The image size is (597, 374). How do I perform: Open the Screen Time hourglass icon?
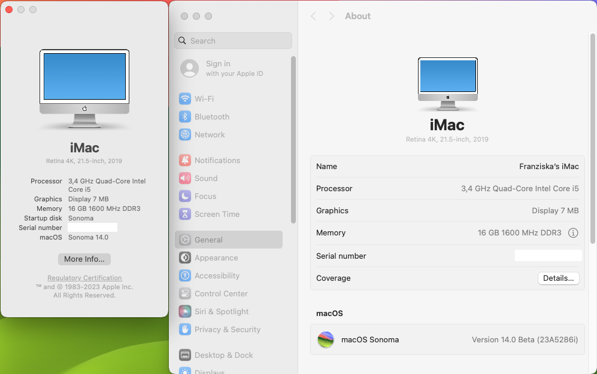(x=185, y=214)
